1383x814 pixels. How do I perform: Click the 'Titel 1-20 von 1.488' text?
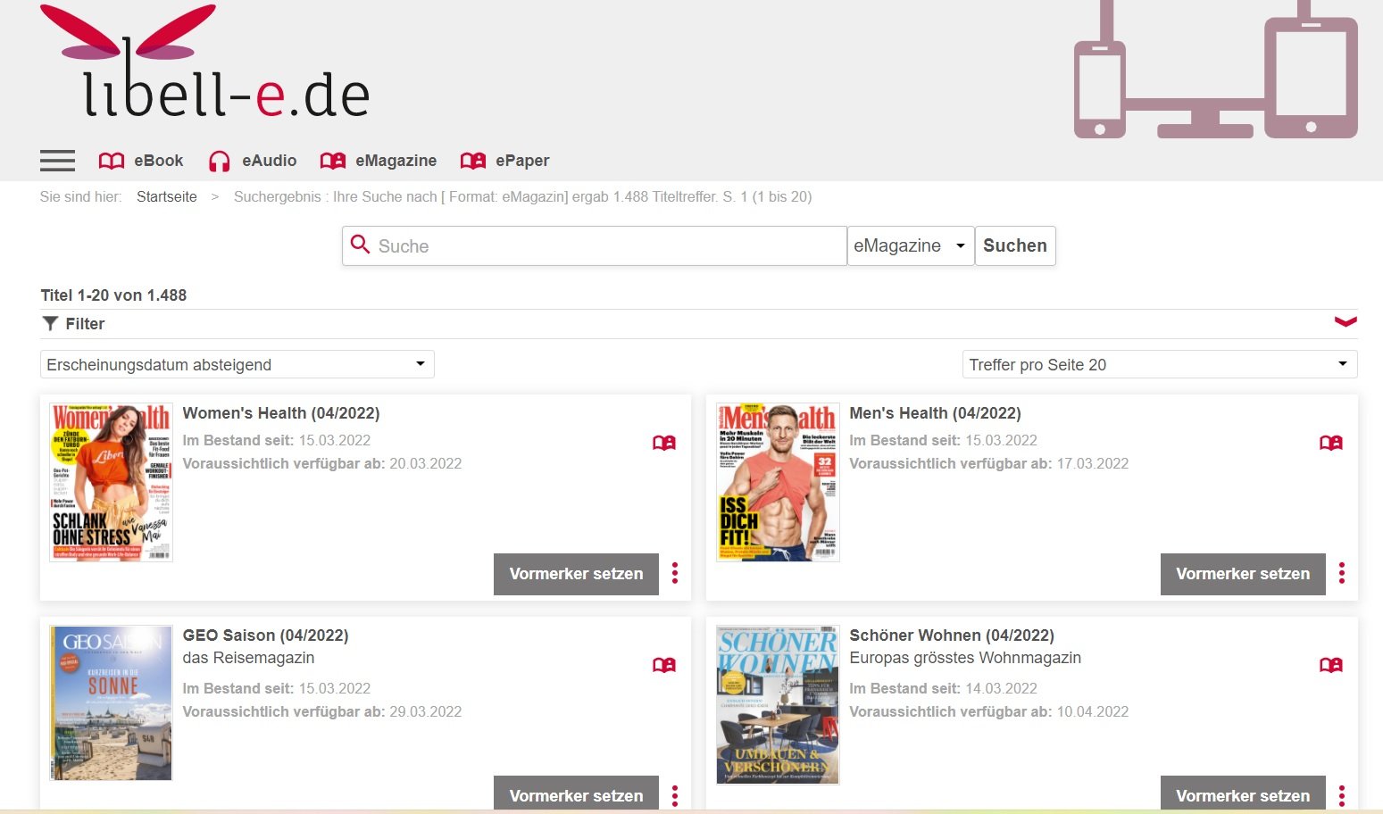[113, 295]
